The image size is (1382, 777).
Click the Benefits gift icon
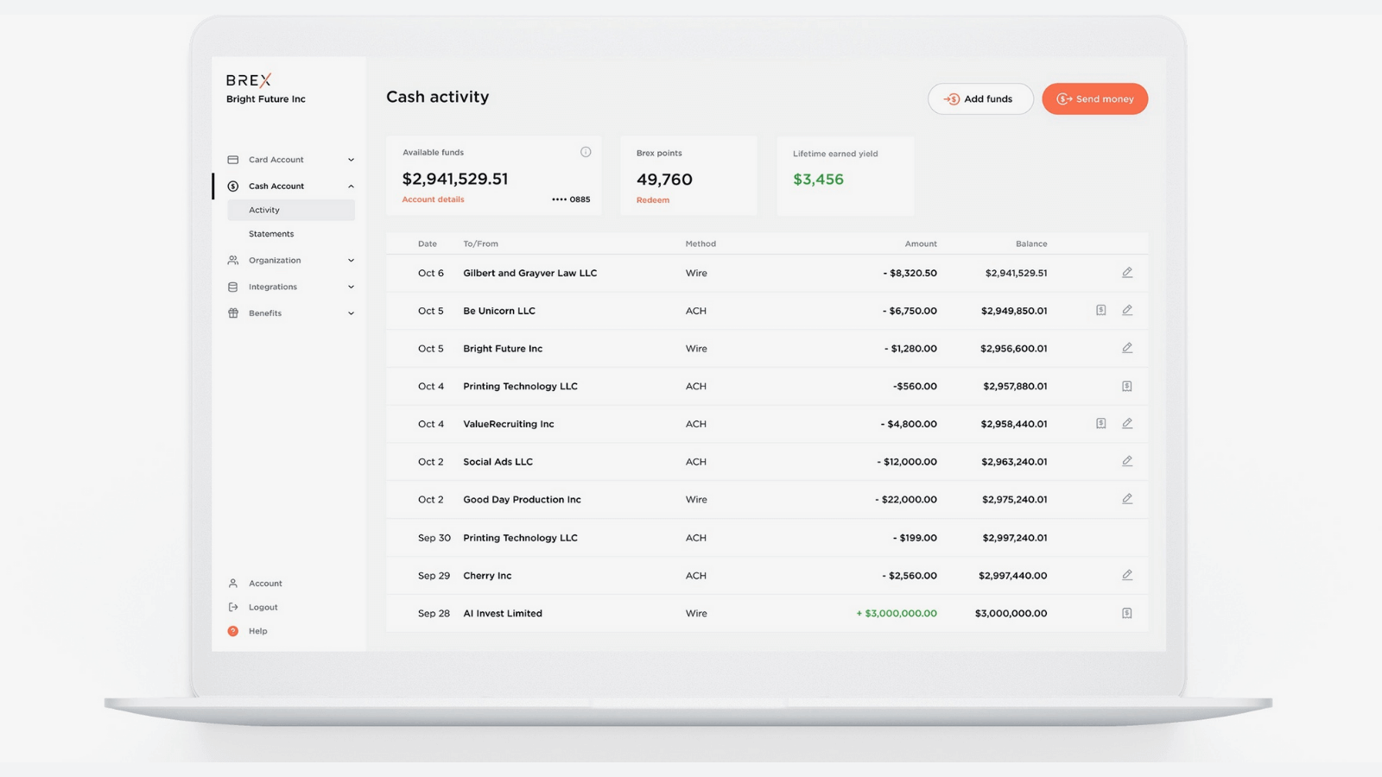(233, 313)
